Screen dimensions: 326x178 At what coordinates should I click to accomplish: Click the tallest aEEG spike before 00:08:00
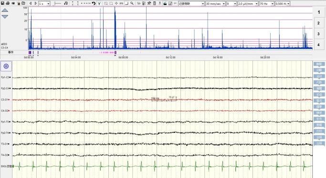click(115, 28)
